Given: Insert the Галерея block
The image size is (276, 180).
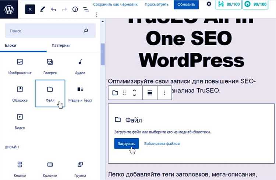Looking at the screenshot, I should pos(50,67).
